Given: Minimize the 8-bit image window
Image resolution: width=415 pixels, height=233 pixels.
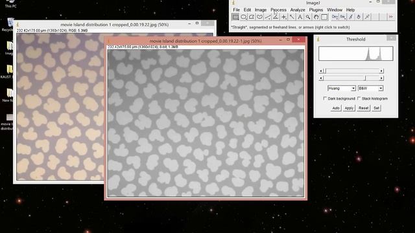Looking at the screenshot, I should pyautogui.click(x=280, y=40).
